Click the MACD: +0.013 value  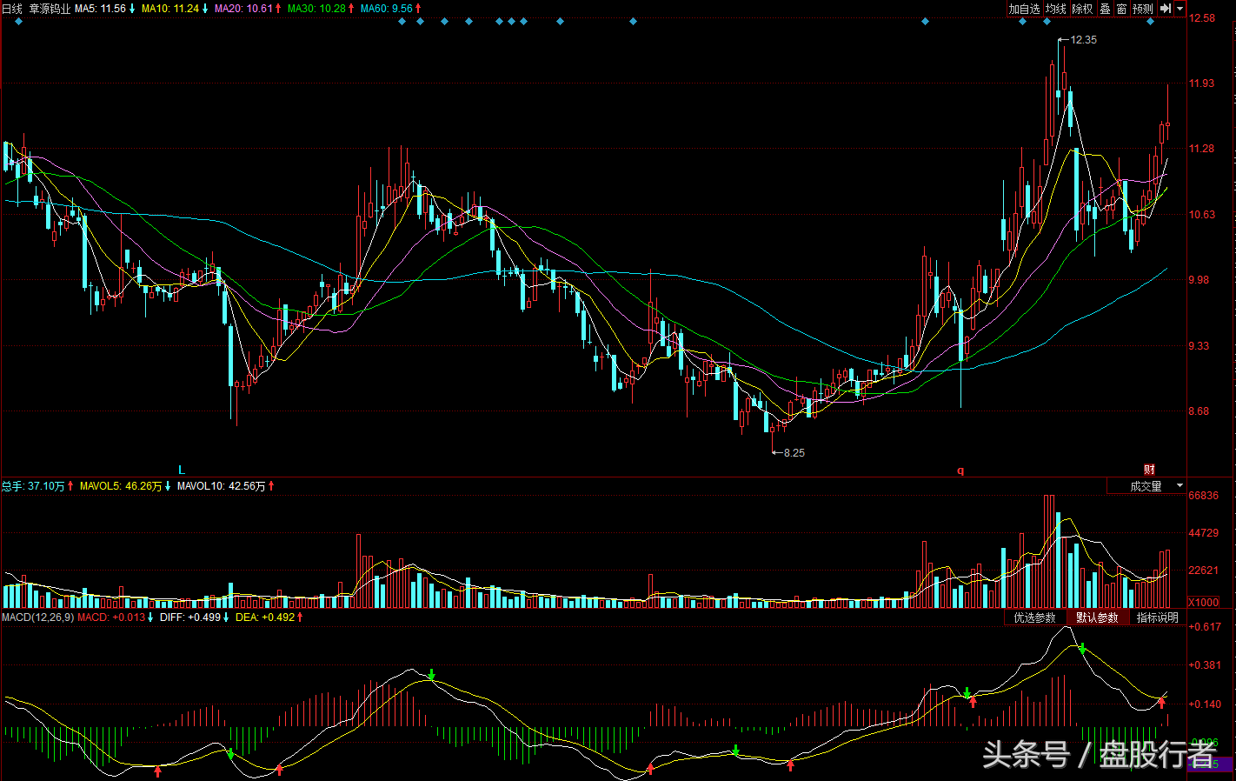click(x=111, y=617)
